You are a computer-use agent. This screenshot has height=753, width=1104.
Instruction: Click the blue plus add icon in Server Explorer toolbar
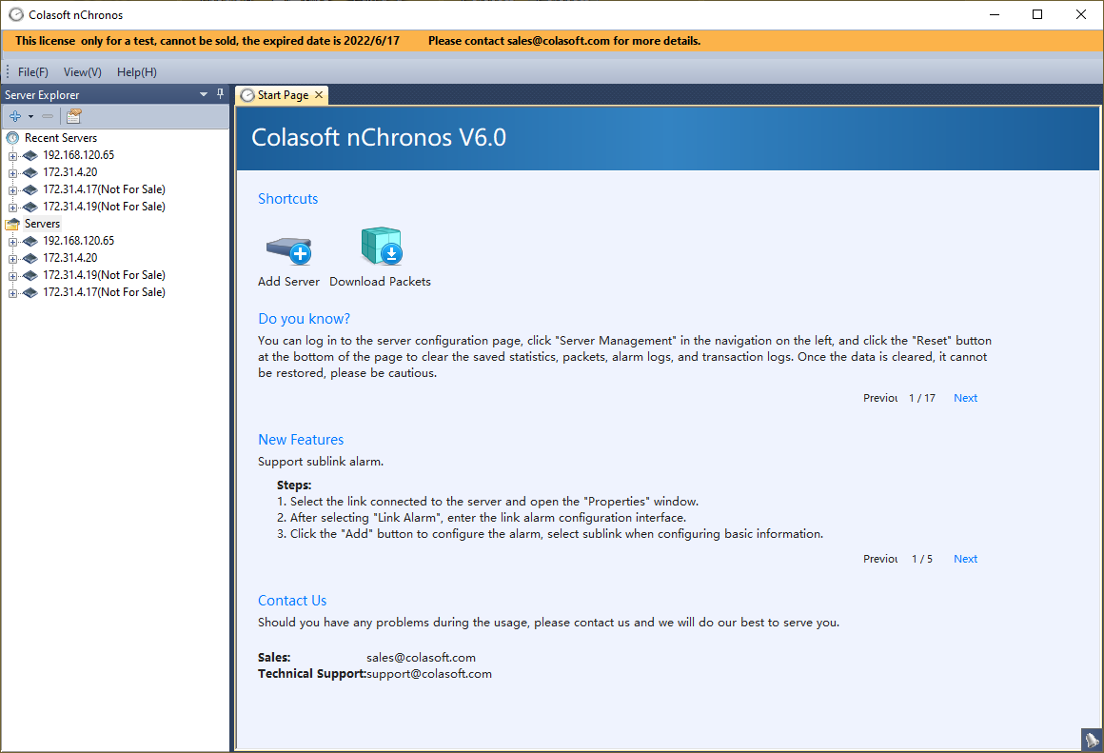pyautogui.click(x=14, y=116)
